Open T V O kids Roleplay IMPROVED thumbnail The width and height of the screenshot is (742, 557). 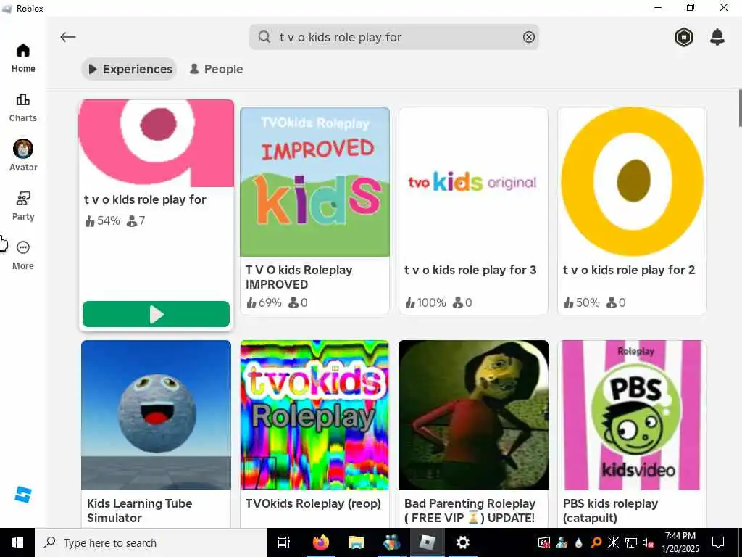point(314,182)
